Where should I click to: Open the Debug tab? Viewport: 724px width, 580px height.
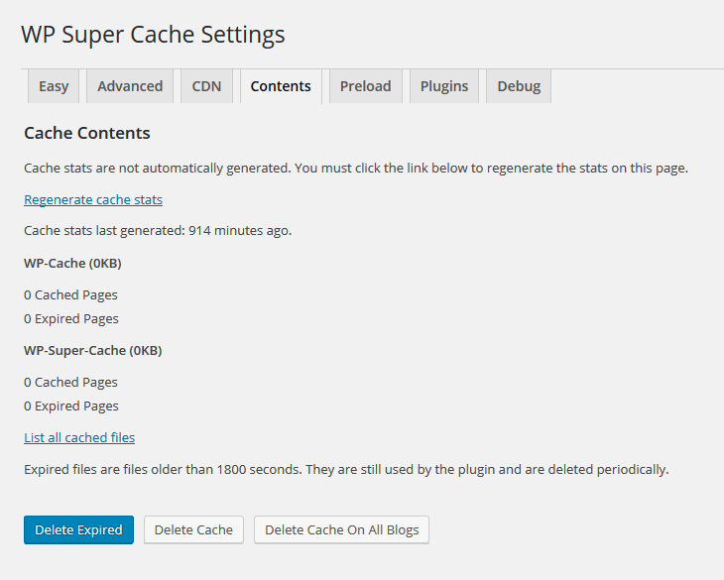[x=519, y=86]
